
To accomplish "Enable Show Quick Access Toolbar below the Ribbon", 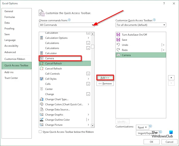I will click(x=40, y=132).
